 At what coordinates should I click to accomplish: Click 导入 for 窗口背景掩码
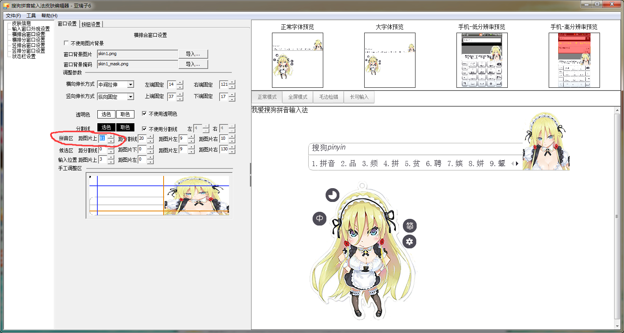(193, 64)
